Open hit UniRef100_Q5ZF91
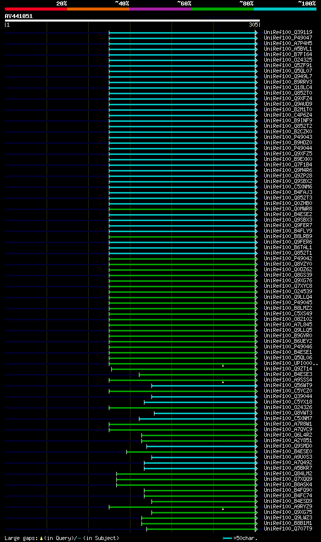Screen dimensions: 321x542 pos(288,65)
